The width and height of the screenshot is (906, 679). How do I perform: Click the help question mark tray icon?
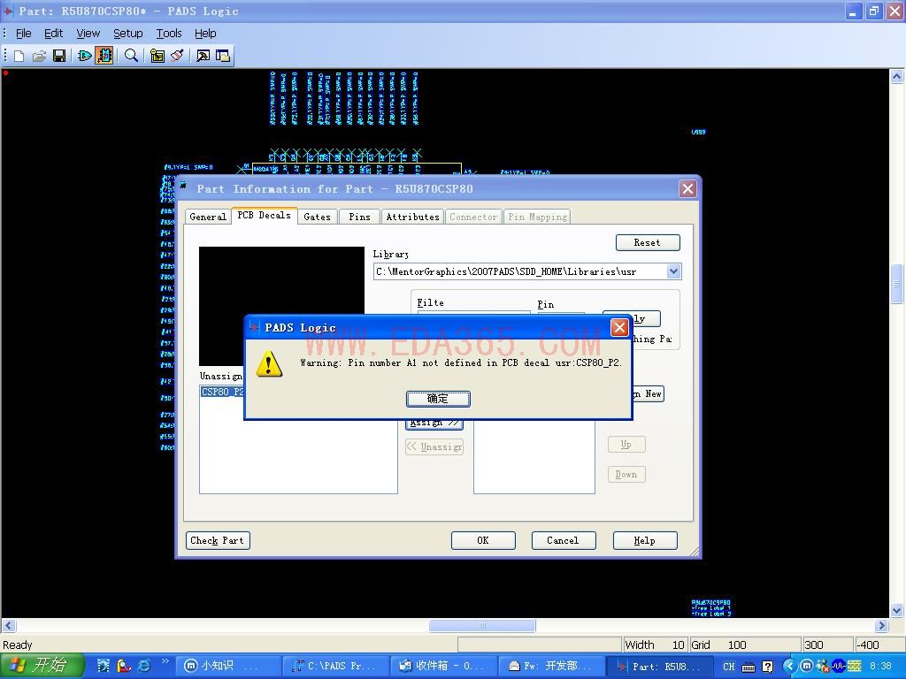tap(767, 667)
